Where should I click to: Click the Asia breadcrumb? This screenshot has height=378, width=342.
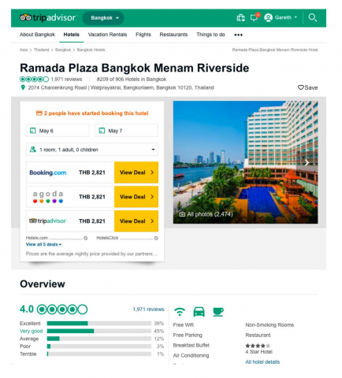pos(24,50)
